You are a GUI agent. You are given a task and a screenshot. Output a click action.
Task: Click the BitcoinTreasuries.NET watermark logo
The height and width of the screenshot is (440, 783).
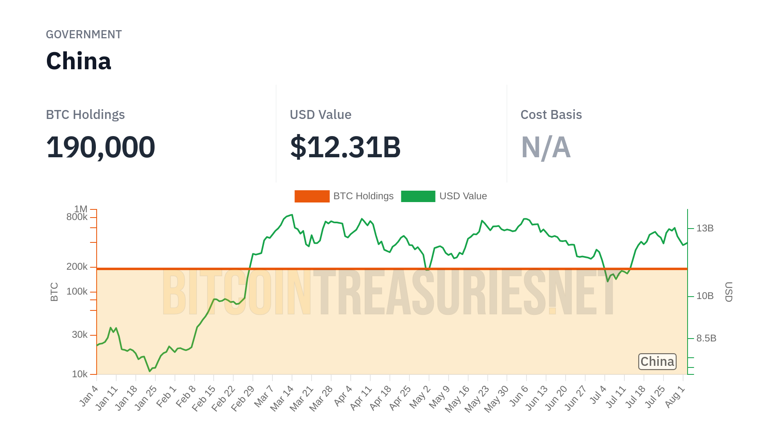pos(389,292)
